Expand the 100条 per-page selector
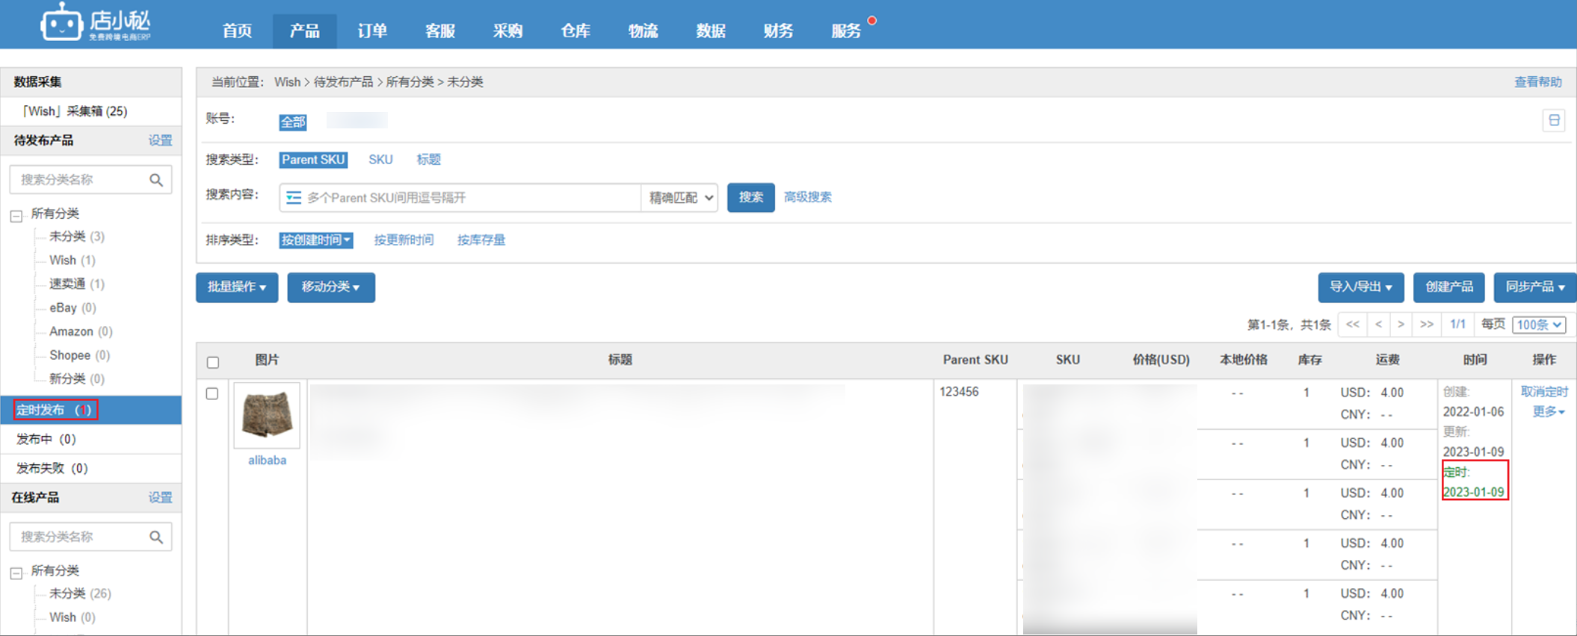The width and height of the screenshot is (1577, 636). (1539, 325)
